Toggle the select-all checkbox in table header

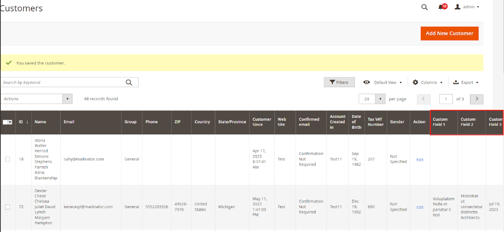[x=6, y=122]
